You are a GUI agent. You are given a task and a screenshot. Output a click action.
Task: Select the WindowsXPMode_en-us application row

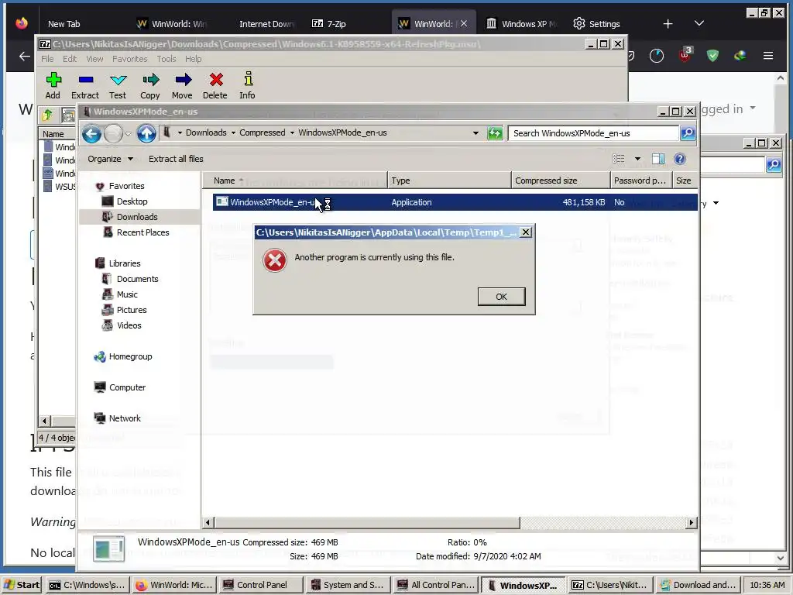455,202
